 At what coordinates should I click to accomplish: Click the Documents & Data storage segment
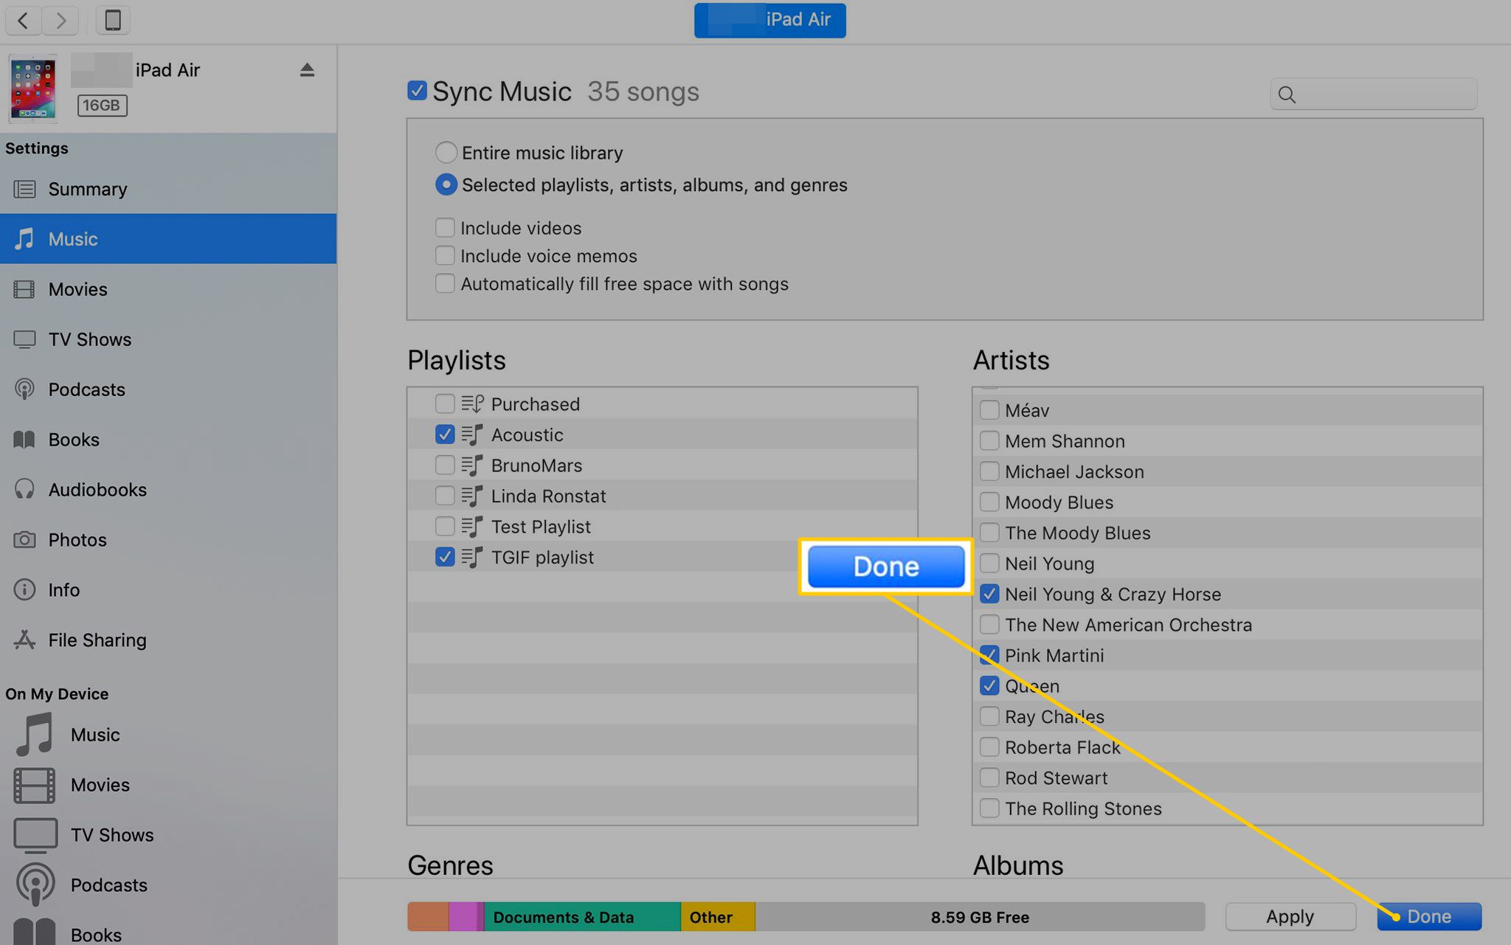click(x=582, y=917)
